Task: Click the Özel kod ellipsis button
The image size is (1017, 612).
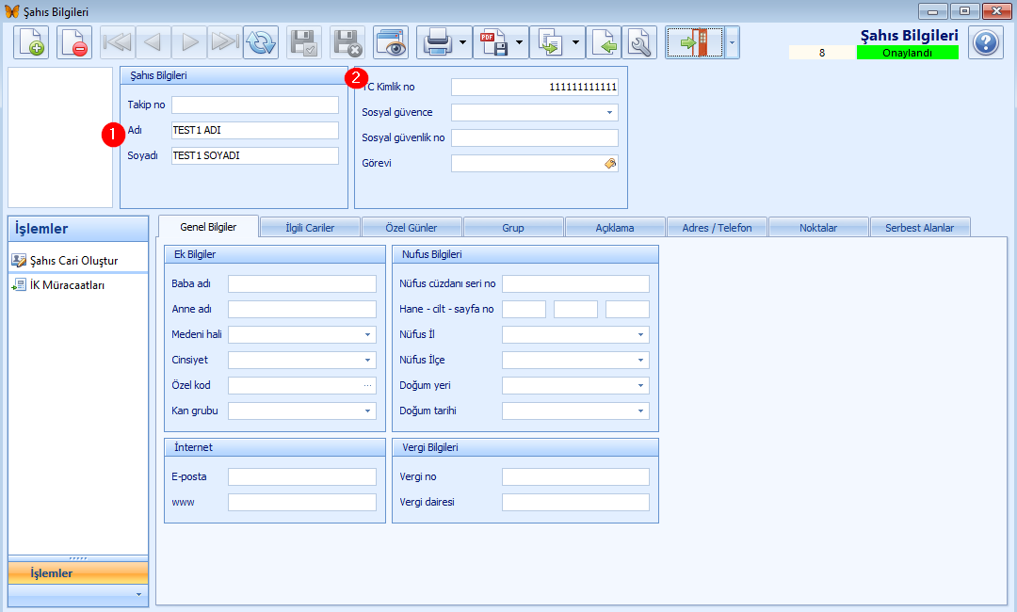Action: (368, 386)
